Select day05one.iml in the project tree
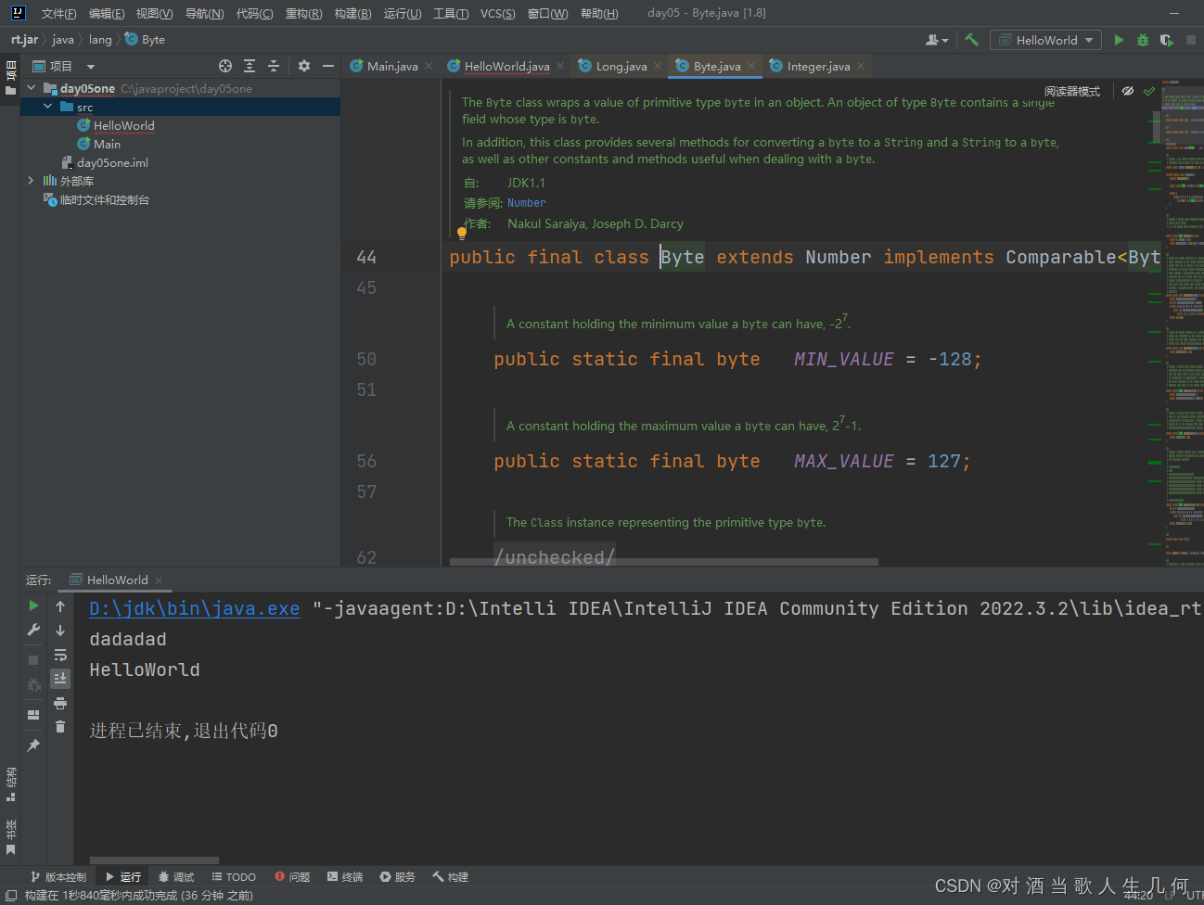1204x905 pixels. coord(112,163)
